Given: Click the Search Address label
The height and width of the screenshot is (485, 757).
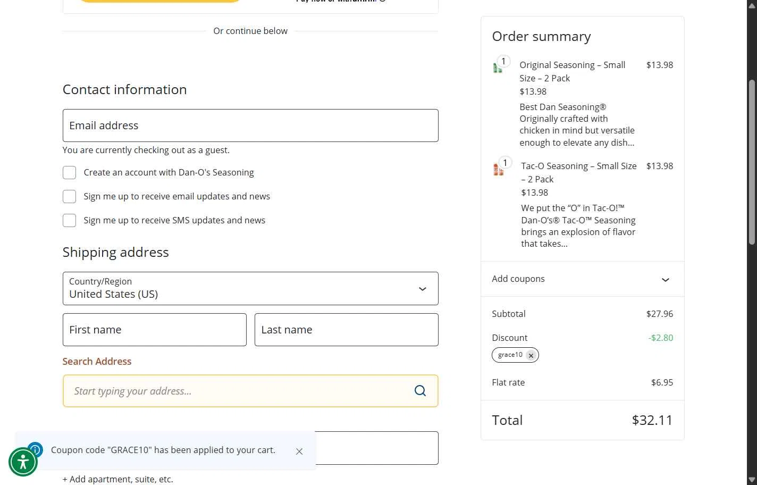Looking at the screenshot, I should pos(97,361).
